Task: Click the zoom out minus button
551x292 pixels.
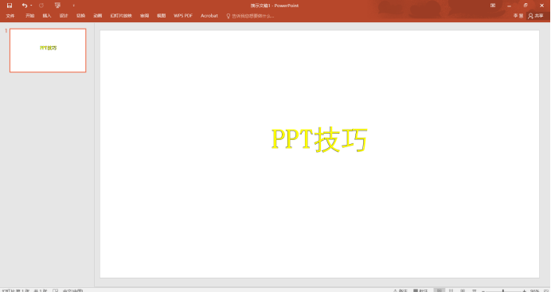Action: tap(483, 290)
